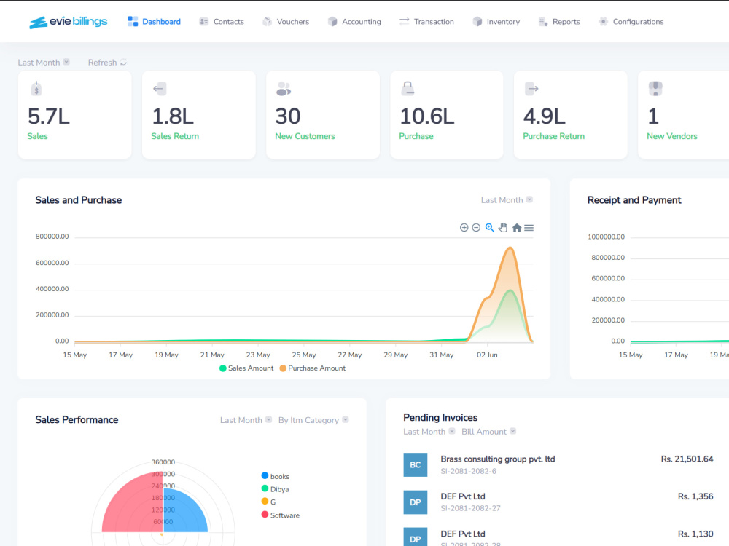The width and height of the screenshot is (729, 546).
Task: Click the Purchase bag icon
Action: coord(408,88)
